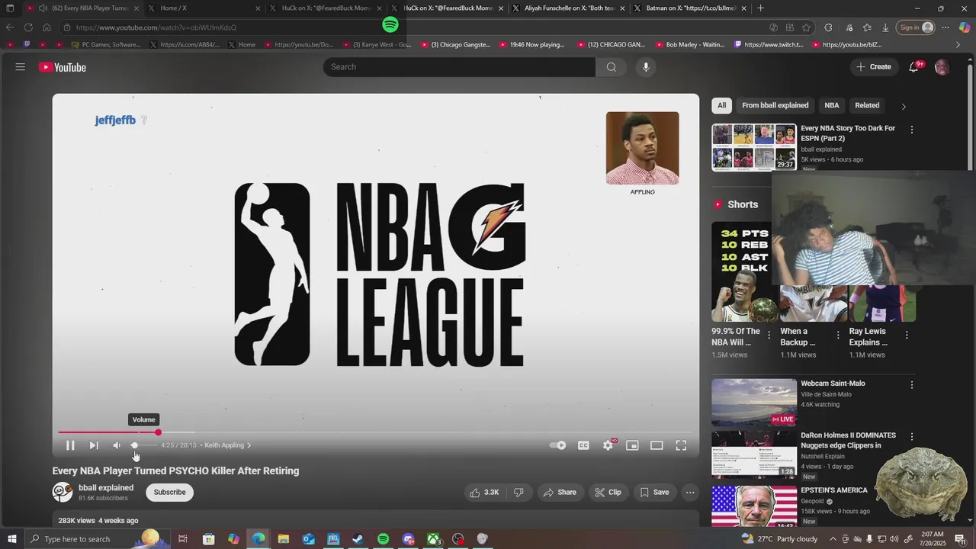This screenshot has width=976, height=549.
Task: Open more actions beside the Save button
Action: (x=690, y=493)
